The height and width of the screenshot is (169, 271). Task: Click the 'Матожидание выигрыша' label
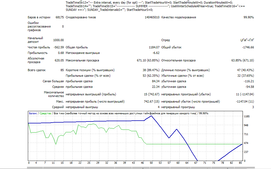tap(83, 53)
